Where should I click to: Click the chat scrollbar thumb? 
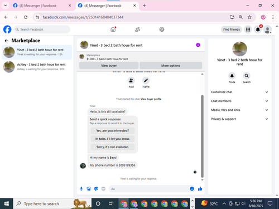(x=202, y=137)
